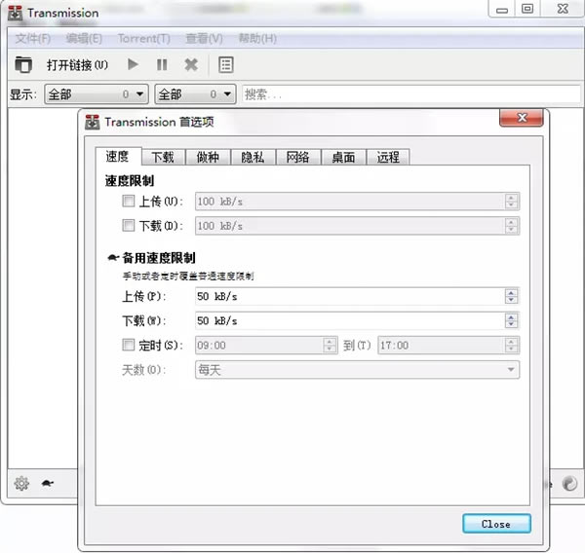The image size is (585, 553).
Task: Switch to the 远程 tab
Action: pos(388,158)
